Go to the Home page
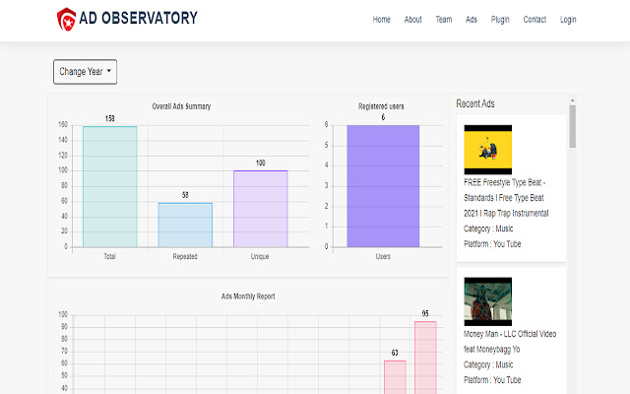Screen dimensions: 630x394 pos(381,20)
